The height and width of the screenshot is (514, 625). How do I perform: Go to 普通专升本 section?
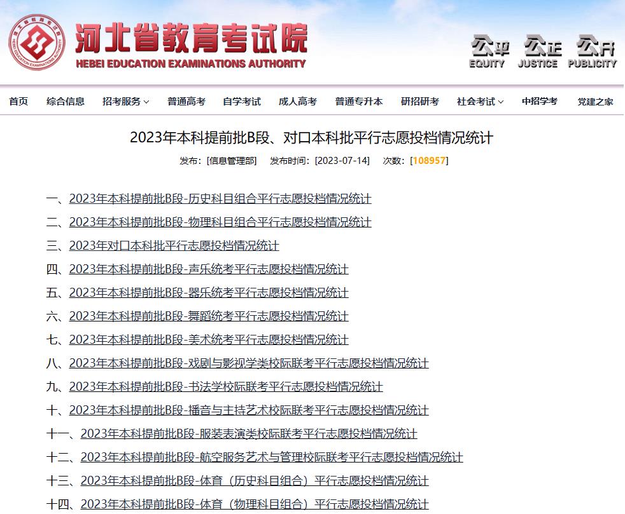pos(359,102)
